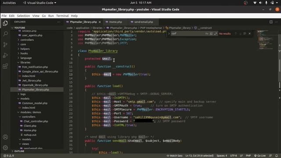Open Opentalk_library.php in explorer
This screenshot has height=158, width=281.
click(x=35, y=85)
